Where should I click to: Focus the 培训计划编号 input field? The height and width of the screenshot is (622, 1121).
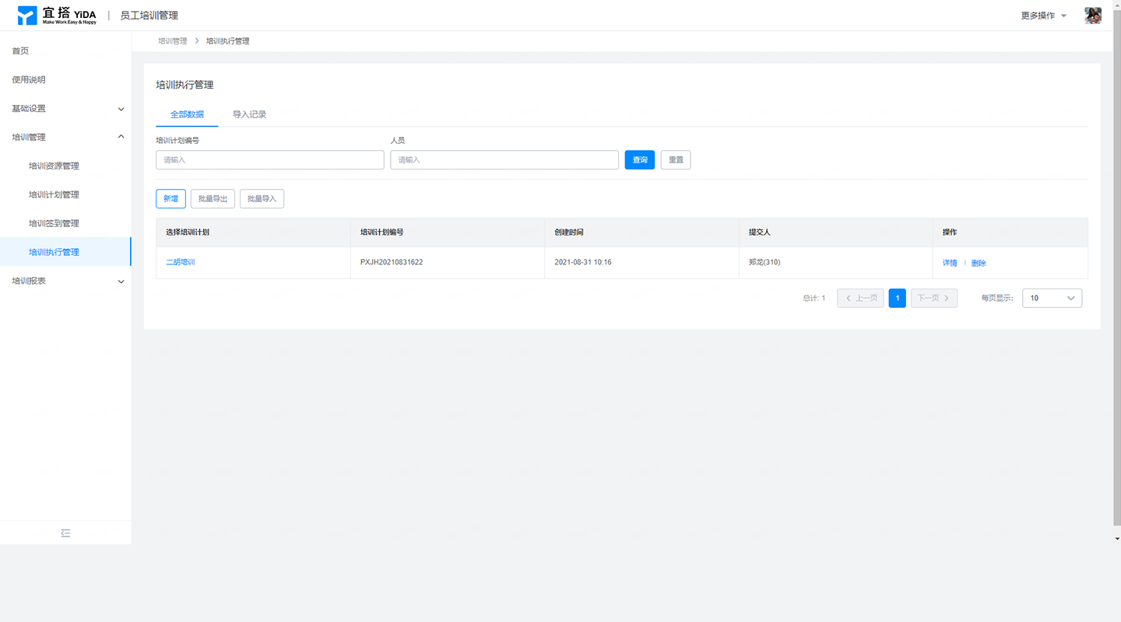tap(270, 159)
